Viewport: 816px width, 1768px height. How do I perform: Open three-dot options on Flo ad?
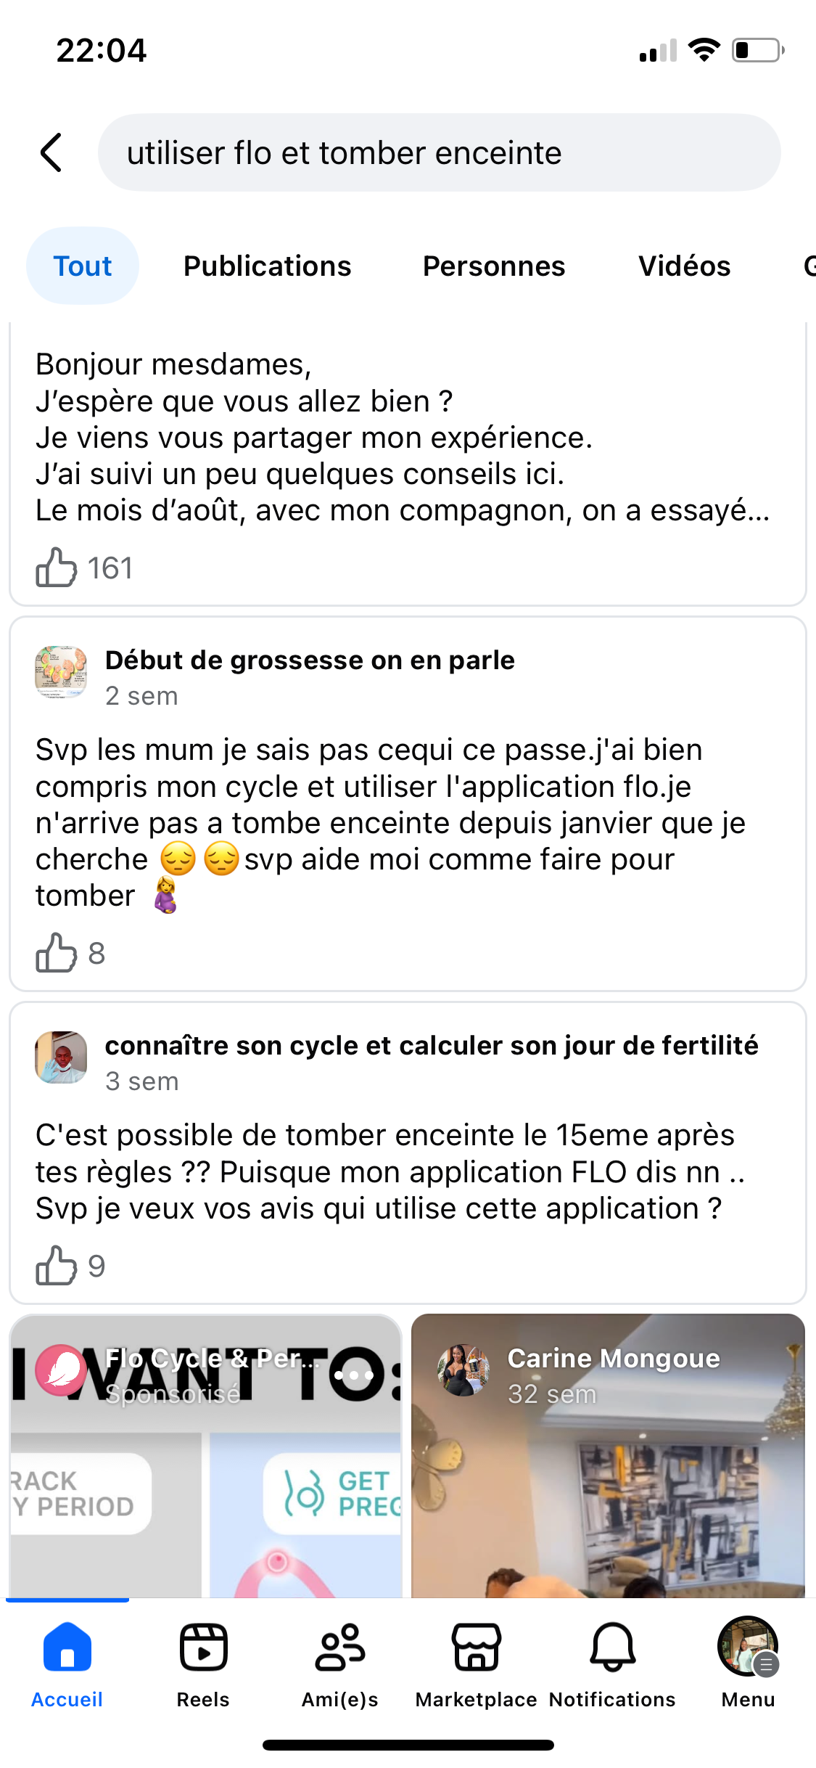[x=354, y=1375]
